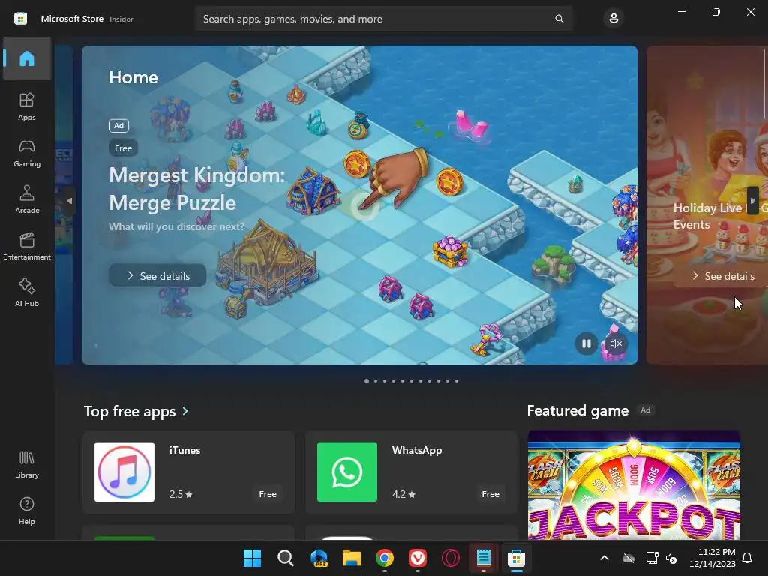Click the Microsoft Store logo icon
Viewport: 768px width, 576px height.
click(20, 19)
